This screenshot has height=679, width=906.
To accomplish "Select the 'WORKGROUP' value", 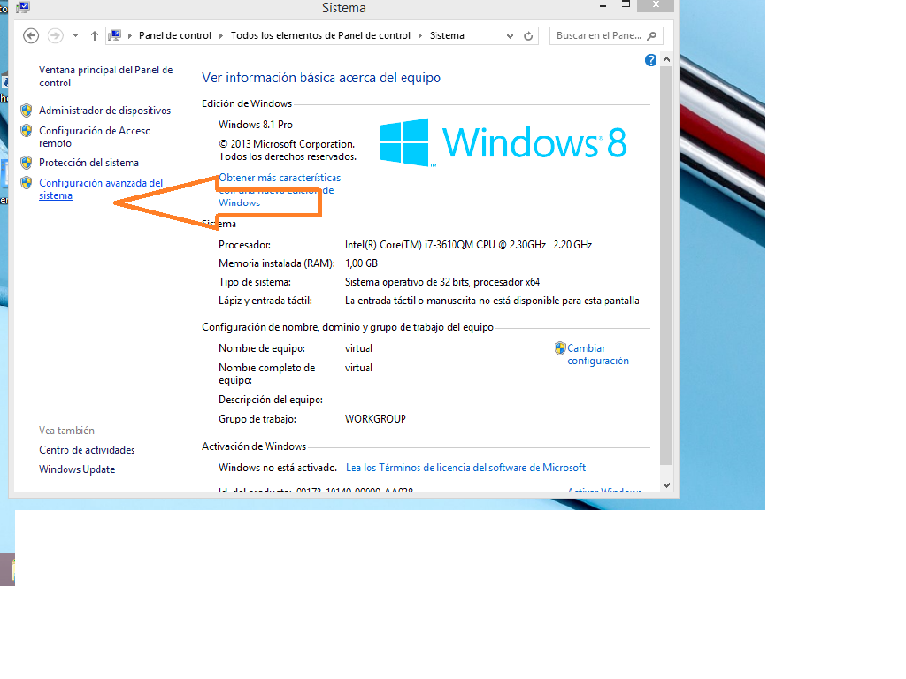I will (375, 418).
